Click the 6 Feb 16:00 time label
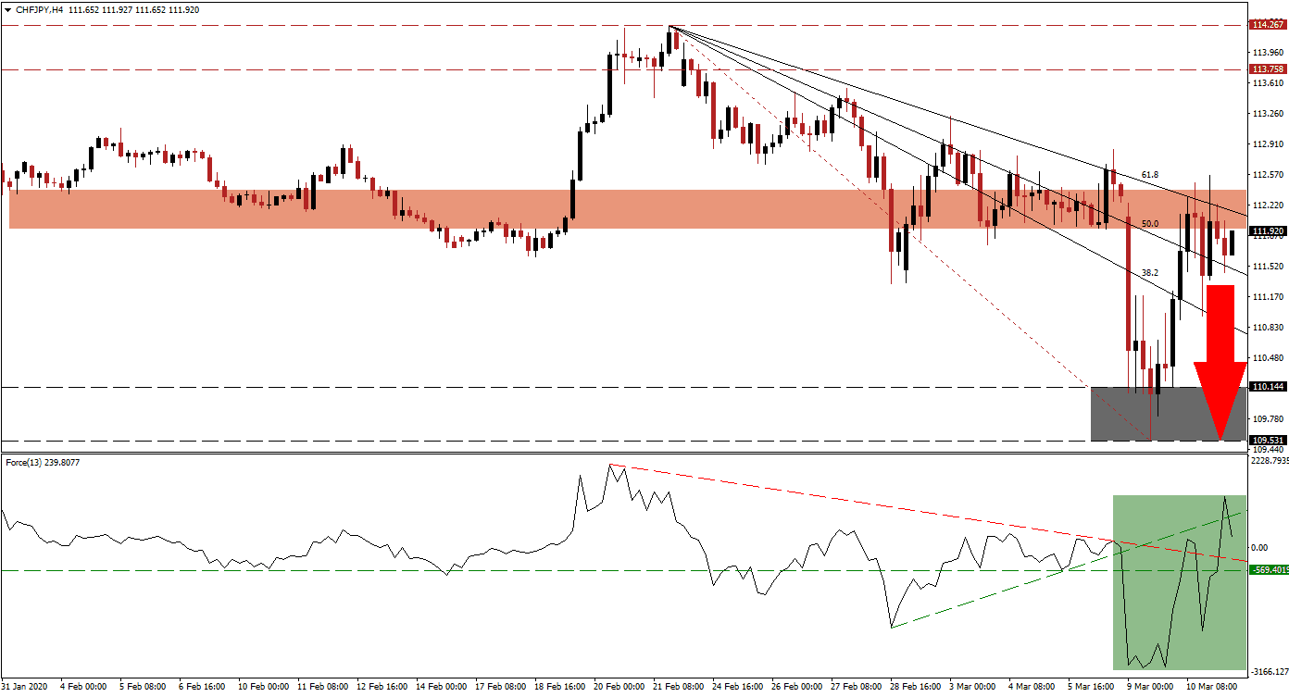The height and width of the screenshot is (697, 1289). [201, 688]
